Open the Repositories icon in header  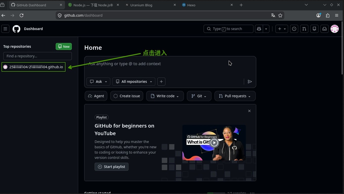(x=314, y=29)
